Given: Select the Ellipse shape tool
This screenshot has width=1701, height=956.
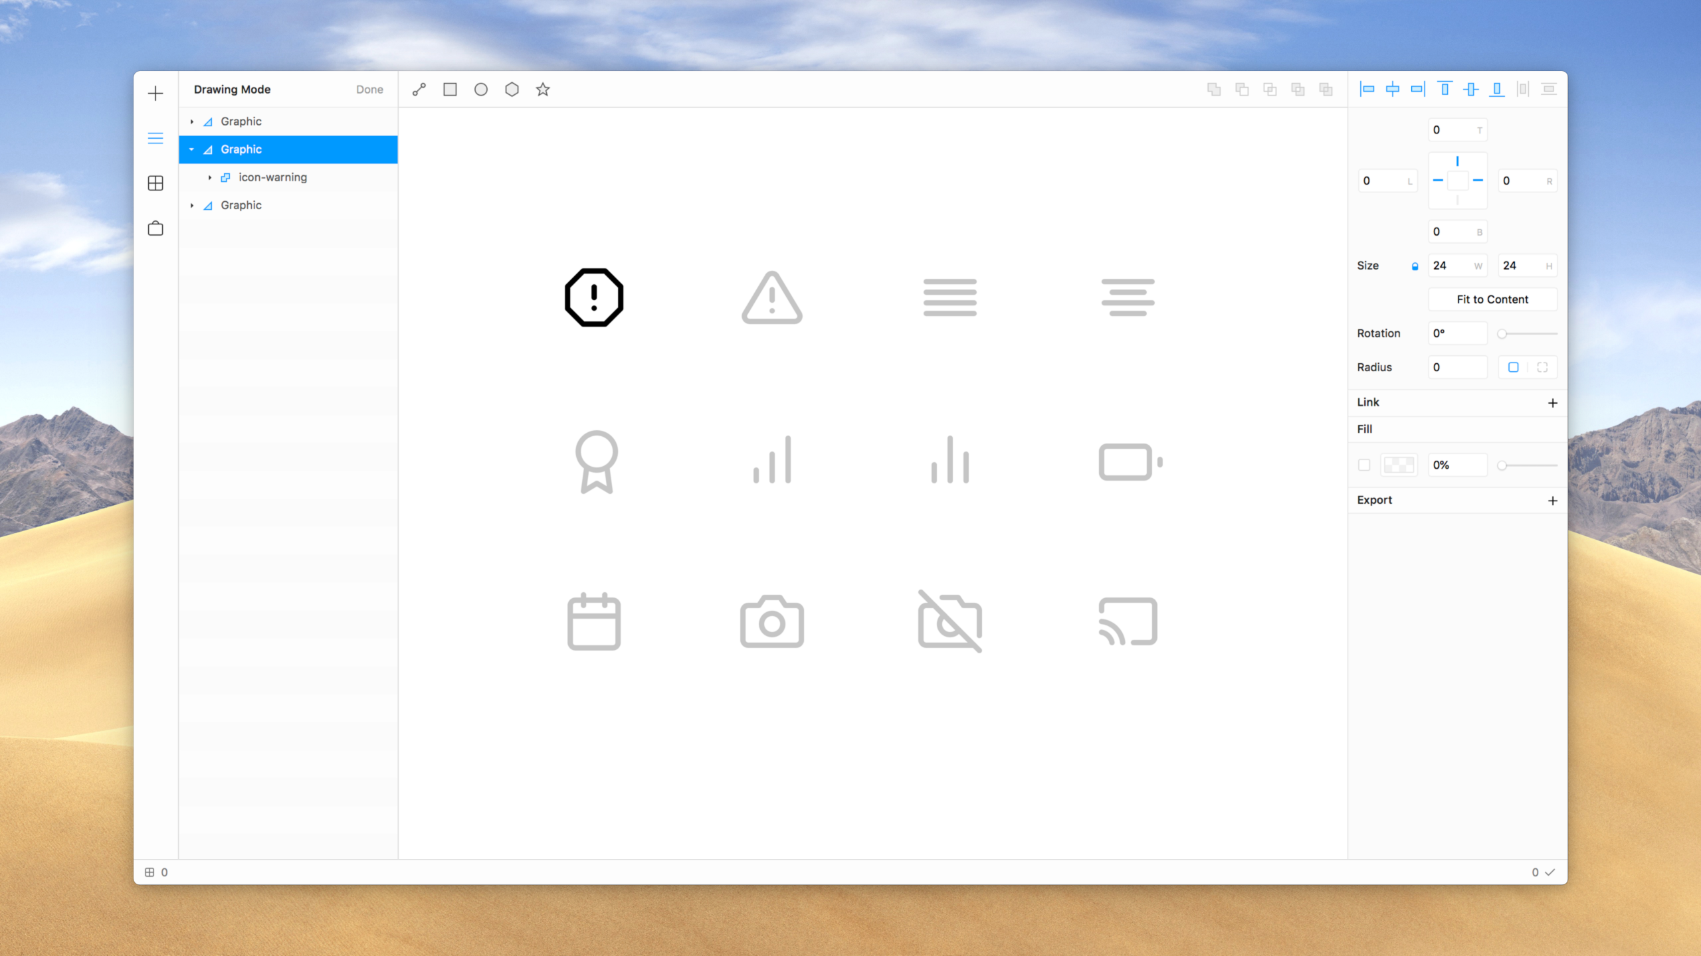Looking at the screenshot, I should click(481, 89).
